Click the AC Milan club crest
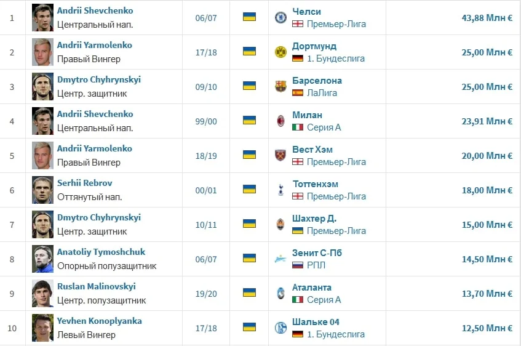 280,121
